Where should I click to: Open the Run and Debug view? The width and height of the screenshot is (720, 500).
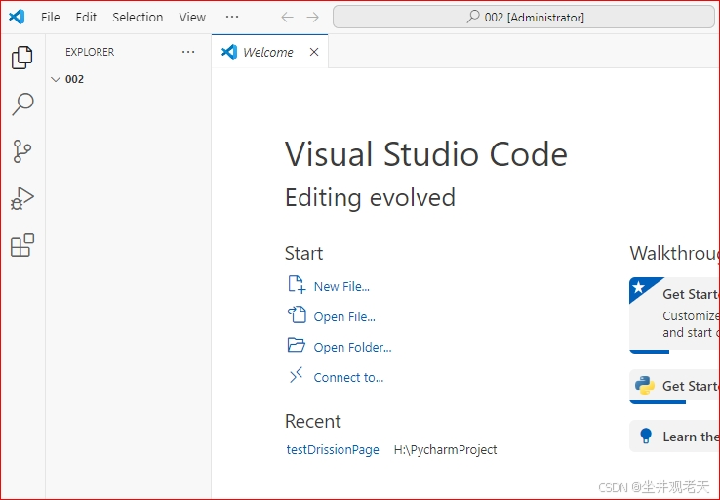22,198
